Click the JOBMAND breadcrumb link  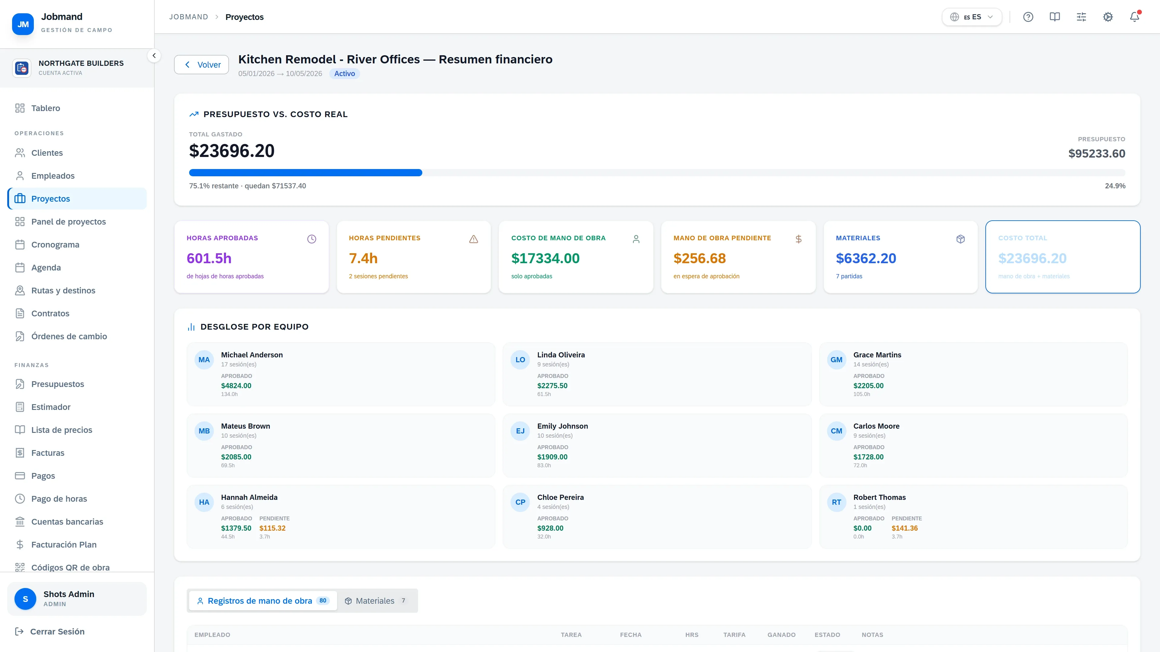189,17
